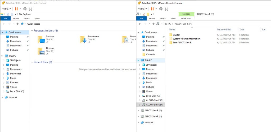
Task: Select Documents under Quick access in FC01
Action: coord(16,45)
